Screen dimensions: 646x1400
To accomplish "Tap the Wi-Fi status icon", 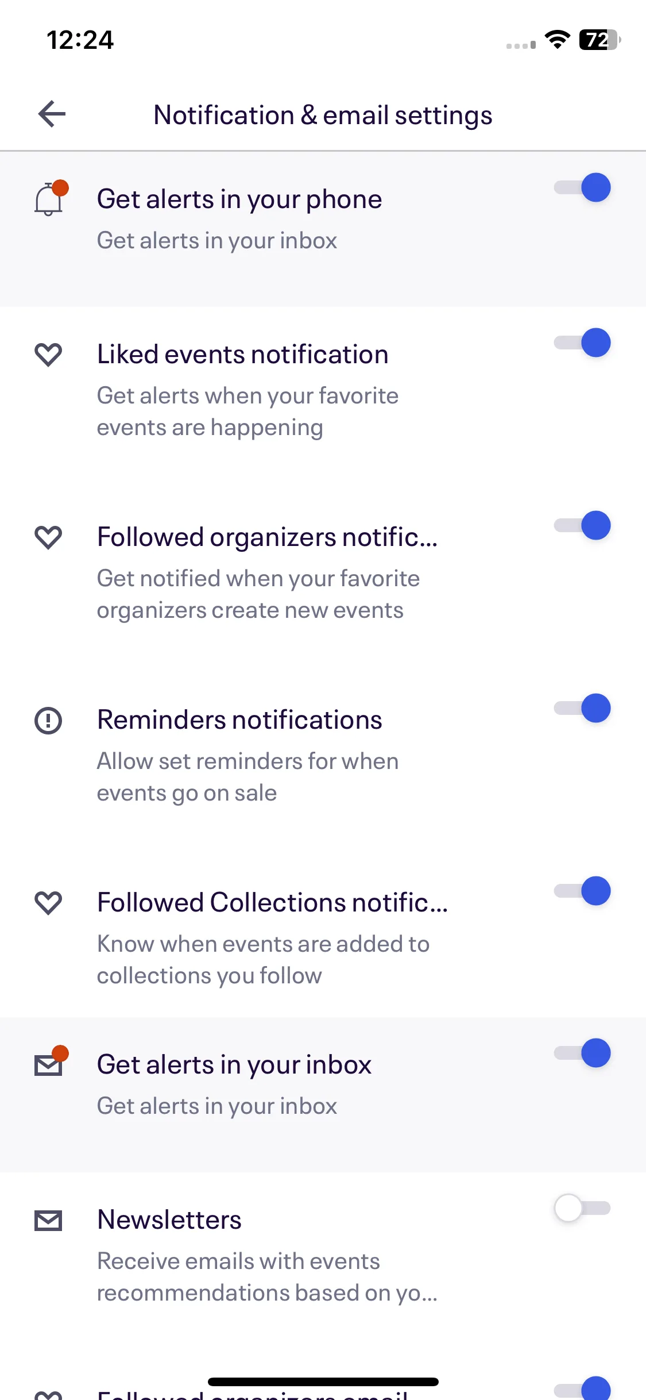I will point(557,39).
